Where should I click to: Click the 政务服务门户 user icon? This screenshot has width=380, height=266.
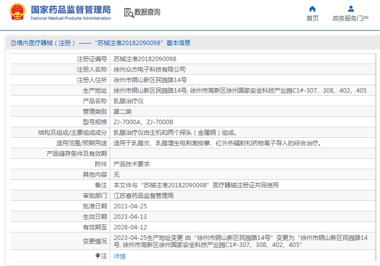coord(351,9)
